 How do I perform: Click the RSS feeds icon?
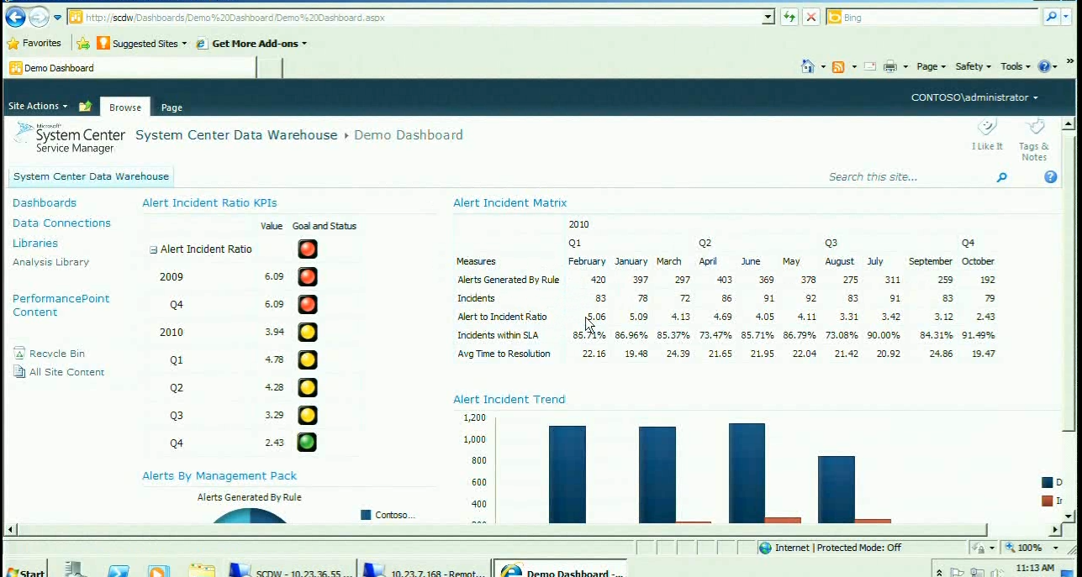pyautogui.click(x=838, y=66)
